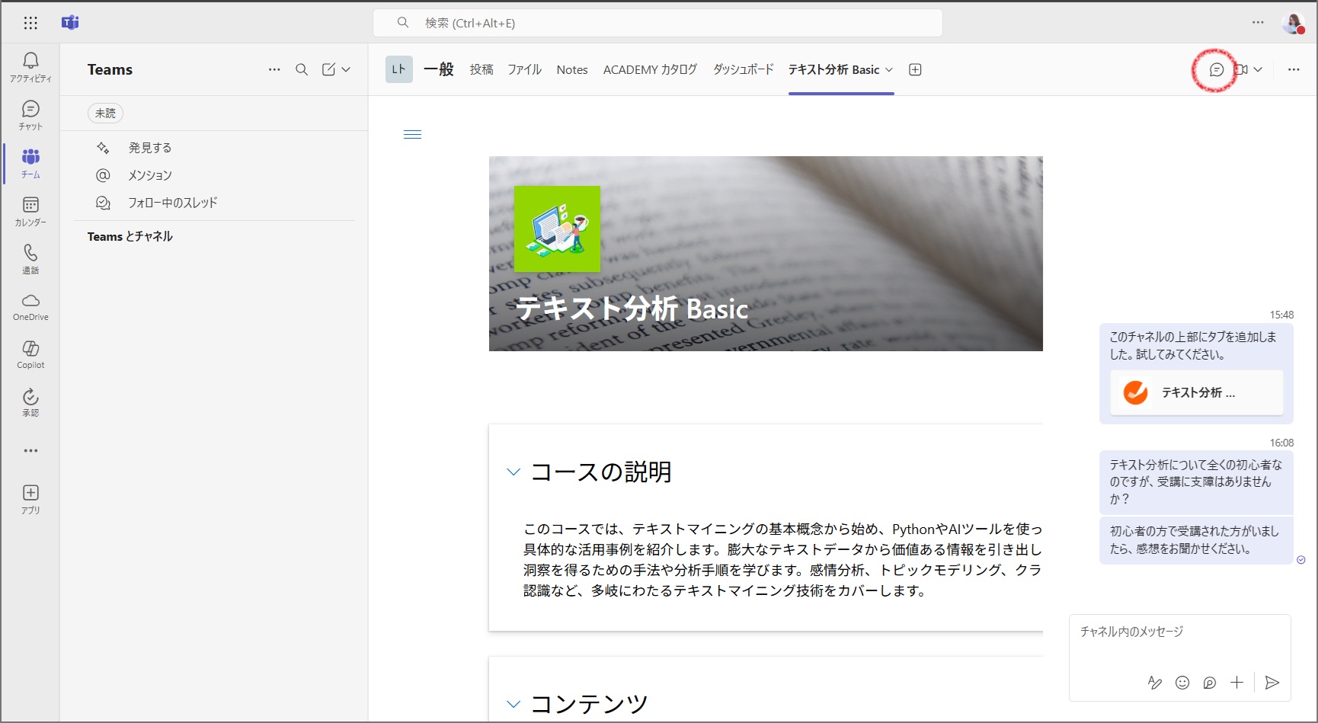Click the 一般 channel name
This screenshot has width=1318, height=723.
coord(439,69)
